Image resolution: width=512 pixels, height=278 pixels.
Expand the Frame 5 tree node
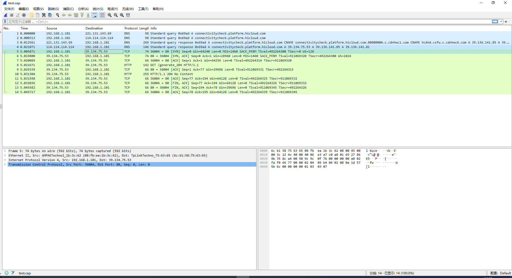pyautogui.click(x=5, y=151)
